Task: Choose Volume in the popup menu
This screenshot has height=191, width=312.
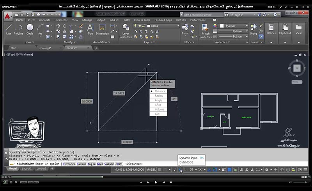Action: (158, 109)
